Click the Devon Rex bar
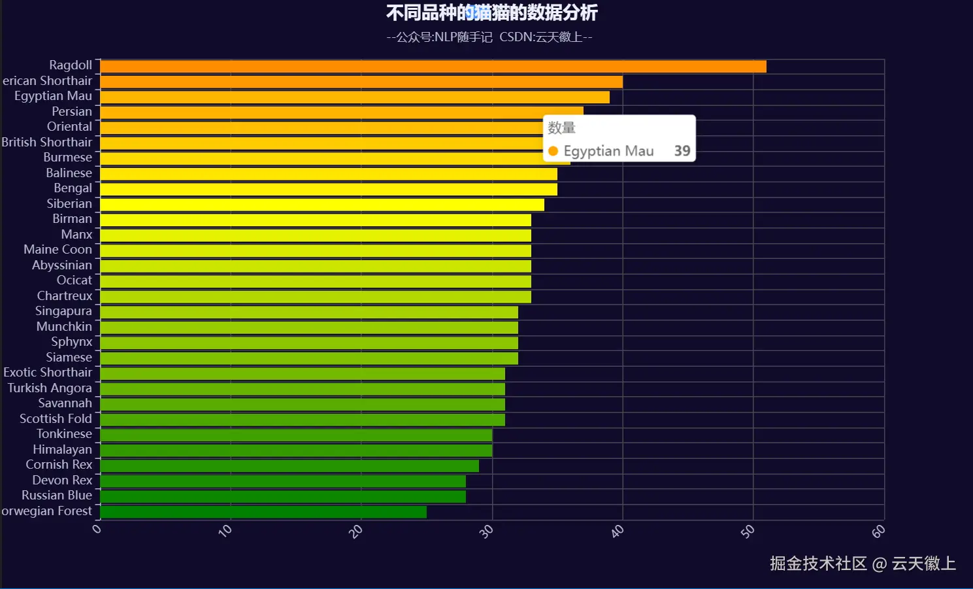Screen dimensions: 973x589 pos(283,481)
